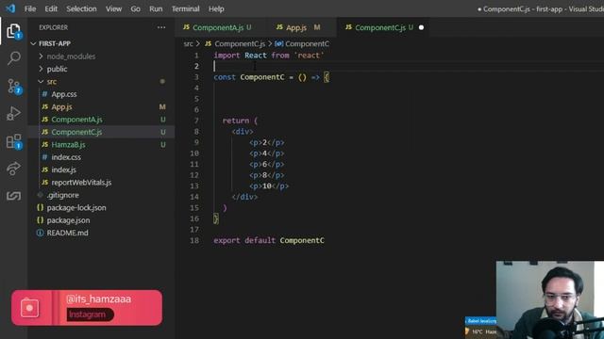604x339 pixels.
Task: Click line number 7 in gutter
Action: tap(196, 121)
